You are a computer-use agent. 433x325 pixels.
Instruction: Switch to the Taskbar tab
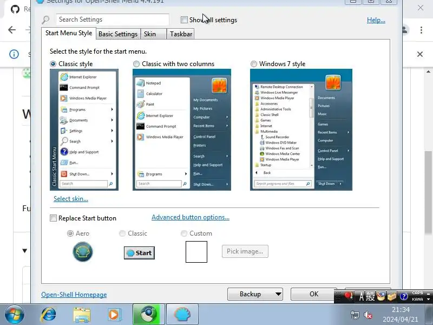pos(181,34)
